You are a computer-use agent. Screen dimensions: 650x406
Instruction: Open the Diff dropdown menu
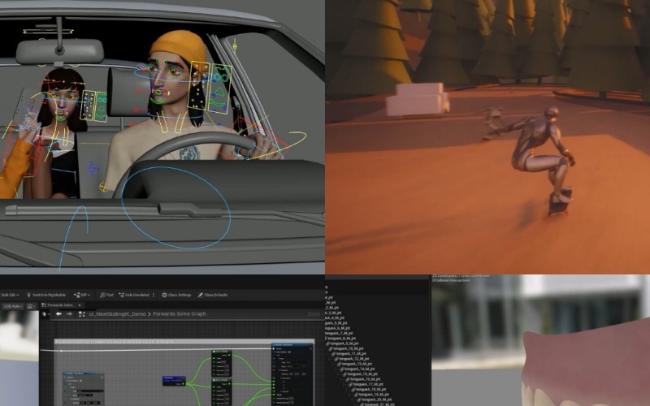(x=82, y=295)
